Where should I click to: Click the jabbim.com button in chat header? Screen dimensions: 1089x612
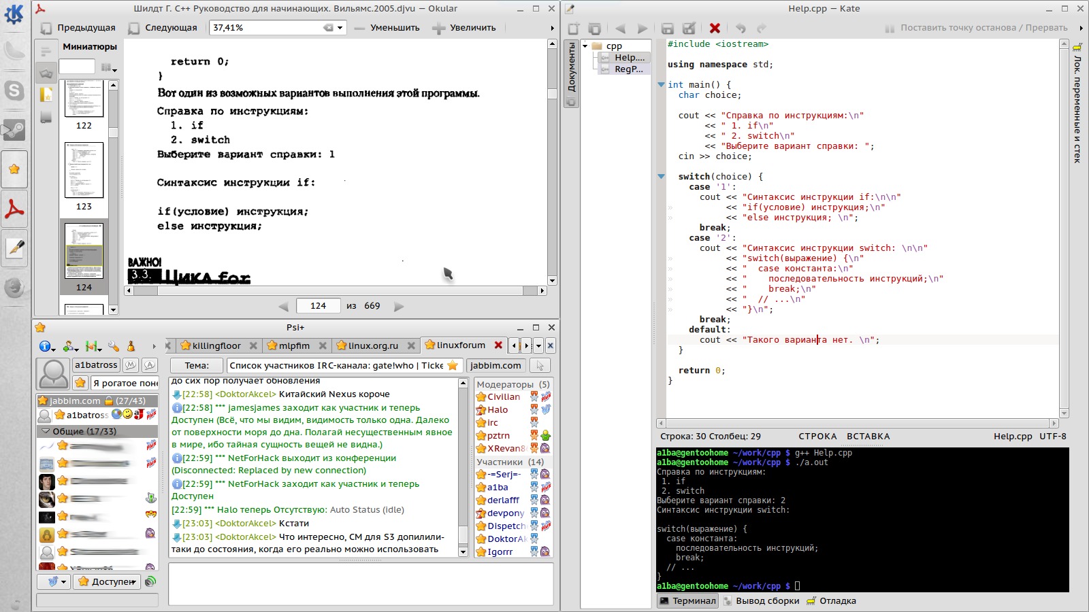(495, 365)
